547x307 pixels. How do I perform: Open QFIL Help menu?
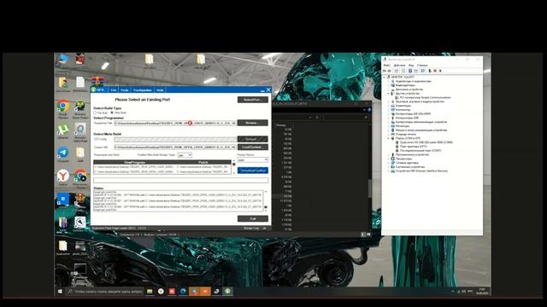160,90
